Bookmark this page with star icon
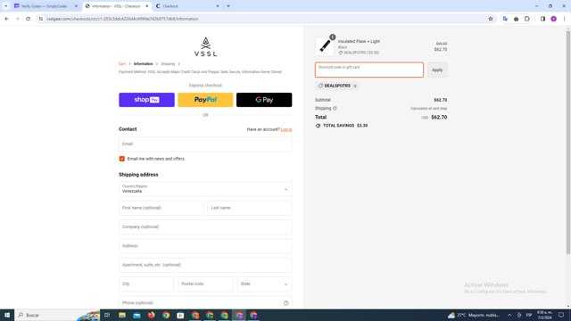This screenshot has height=321, width=571. coord(491,19)
